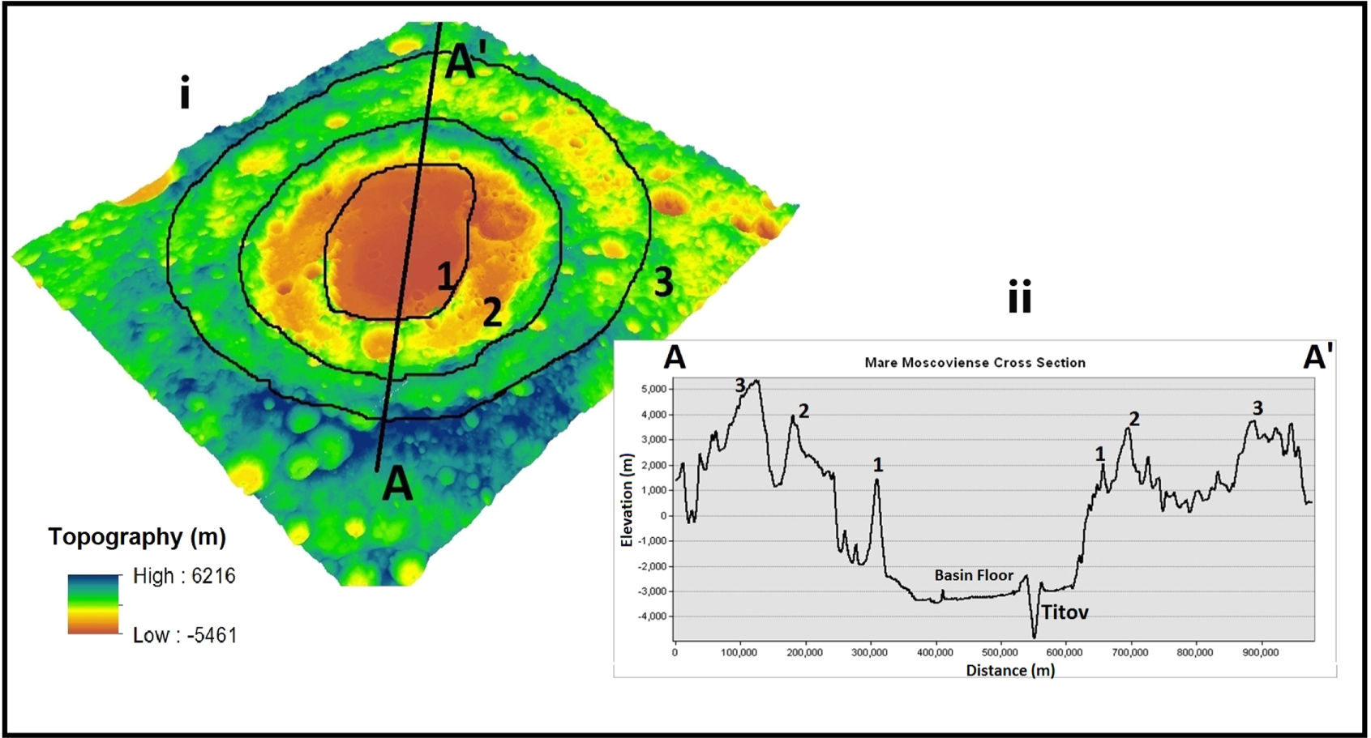1371x738 pixels.
Task: Select the -3,000 elevation tick label
Action: click(x=651, y=591)
